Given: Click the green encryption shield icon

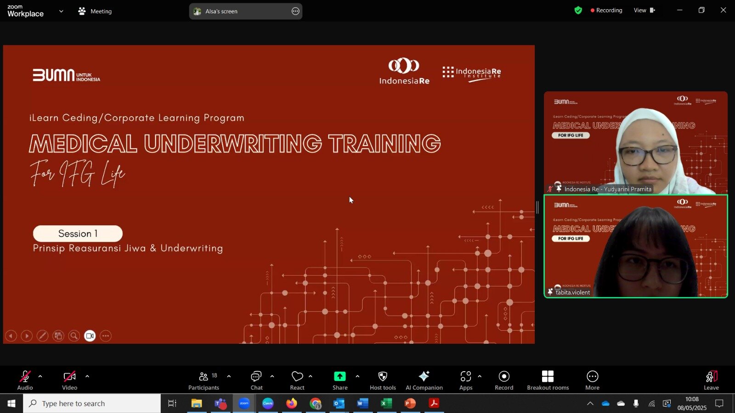Looking at the screenshot, I should coord(578,10).
